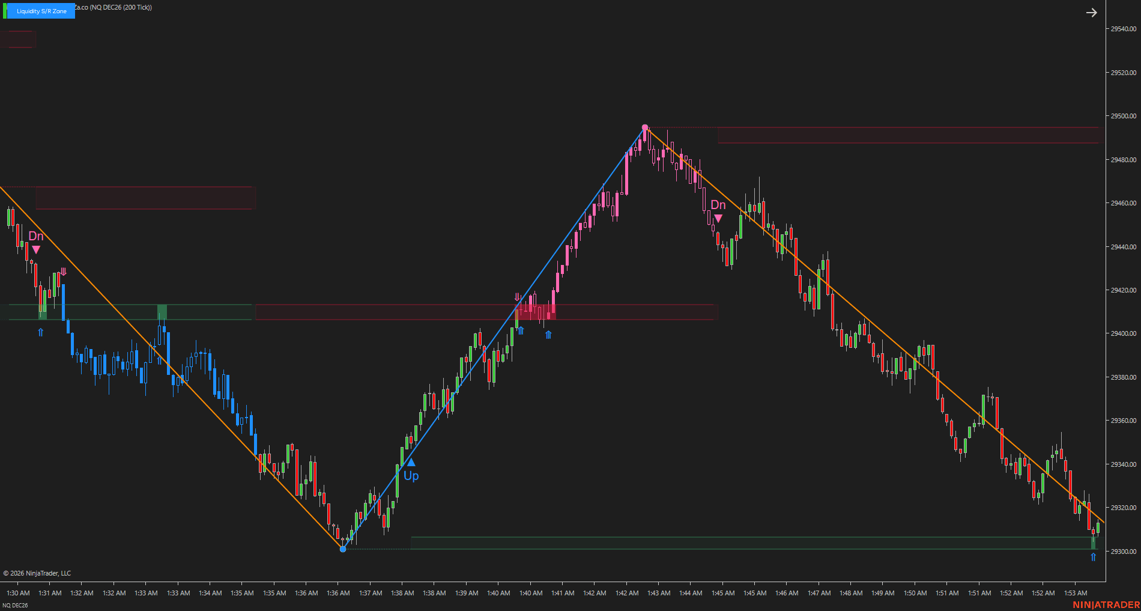Screen dimensions: 1141x611
Task: Click the NinjaTrader LLC copyright text
Action: pyautogui.click(x=37, y=573)
